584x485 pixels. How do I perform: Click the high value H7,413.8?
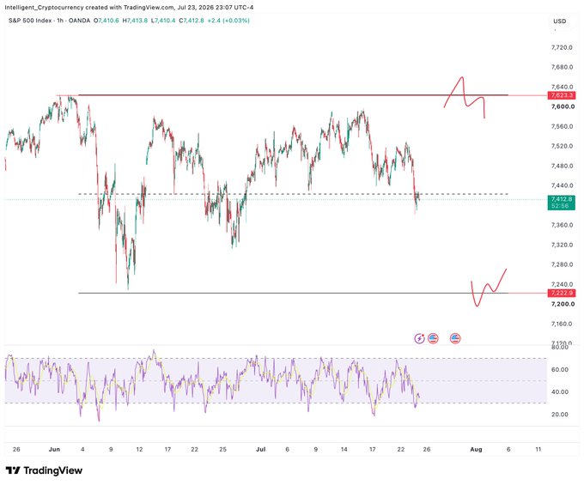[135, 21]
